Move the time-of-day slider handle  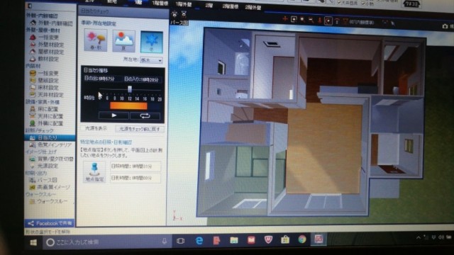point(130,89)
